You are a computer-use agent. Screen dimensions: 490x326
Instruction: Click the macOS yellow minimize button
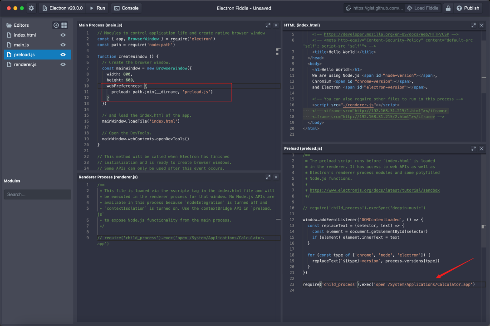point(15,8)
